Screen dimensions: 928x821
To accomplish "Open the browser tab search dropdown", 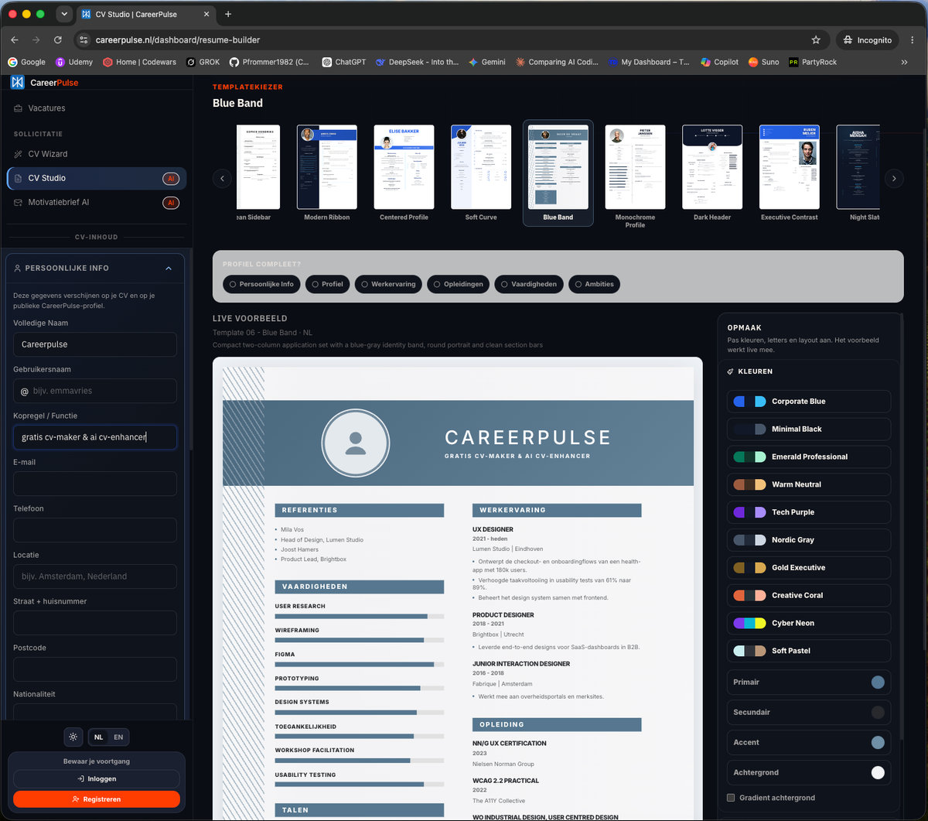I will 63,14.
